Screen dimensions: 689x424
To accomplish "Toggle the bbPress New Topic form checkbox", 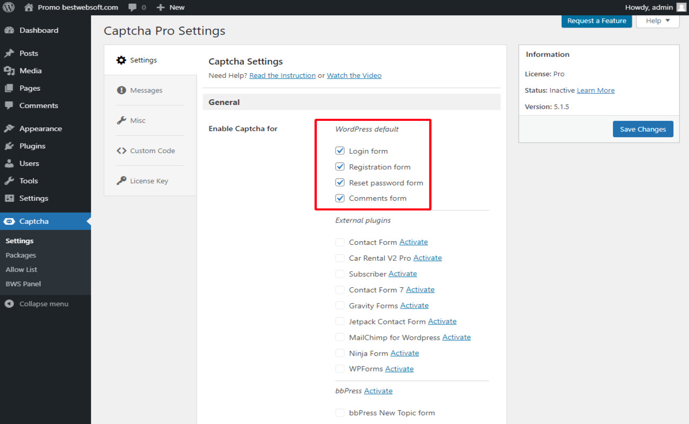I will pyautogui.click(x=340, y=413).
